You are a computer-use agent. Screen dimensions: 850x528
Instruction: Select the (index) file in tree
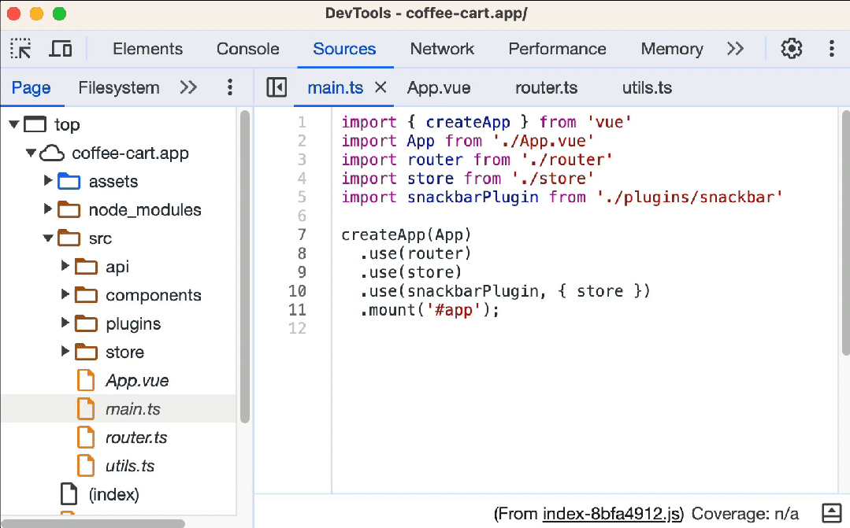coord(114,494)
